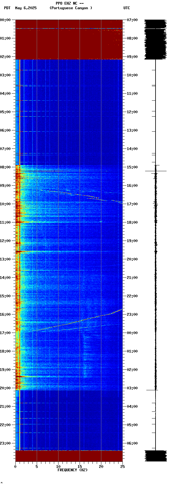Click the 'FREQUENCY (HZ)' axis label
Image resolution: width=169 pixels, height=486 pixels.
[x=73, y=470]
